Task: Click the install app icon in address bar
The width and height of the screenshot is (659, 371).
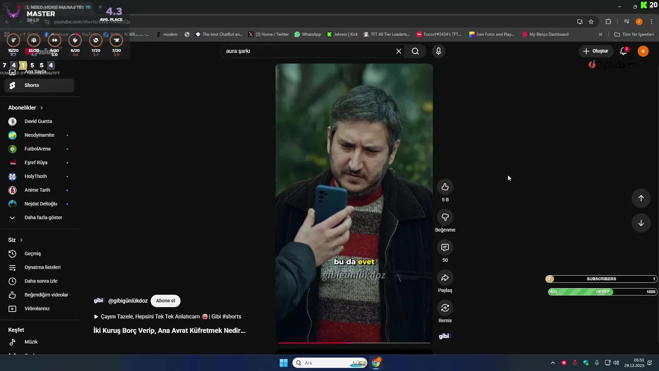Action: [580, 22]
